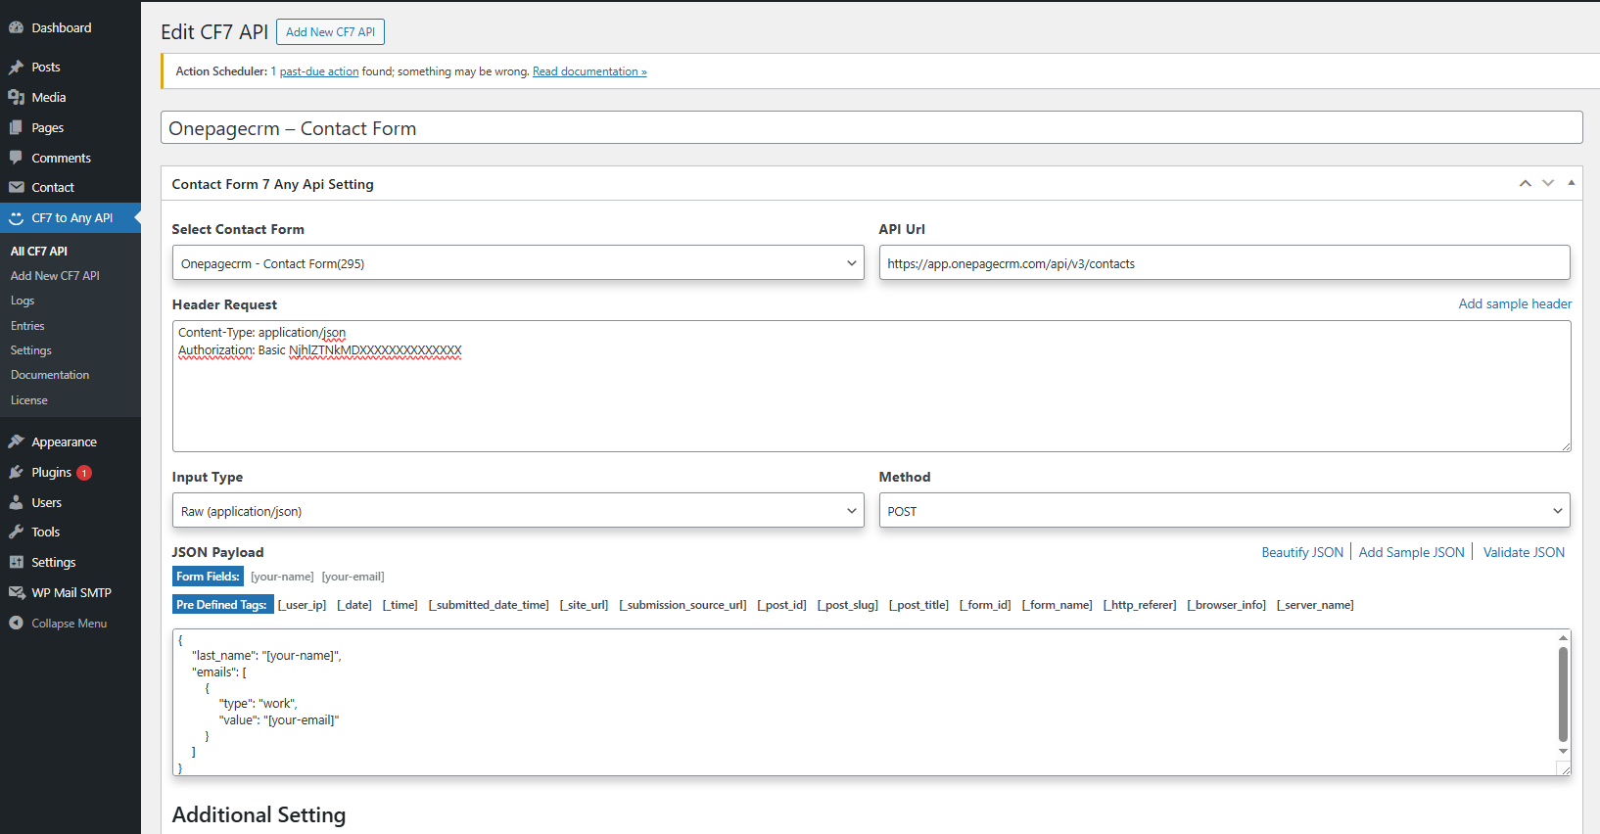Open the Select Contact Form dropdown
1600x834 pixels.
[518, 263]
